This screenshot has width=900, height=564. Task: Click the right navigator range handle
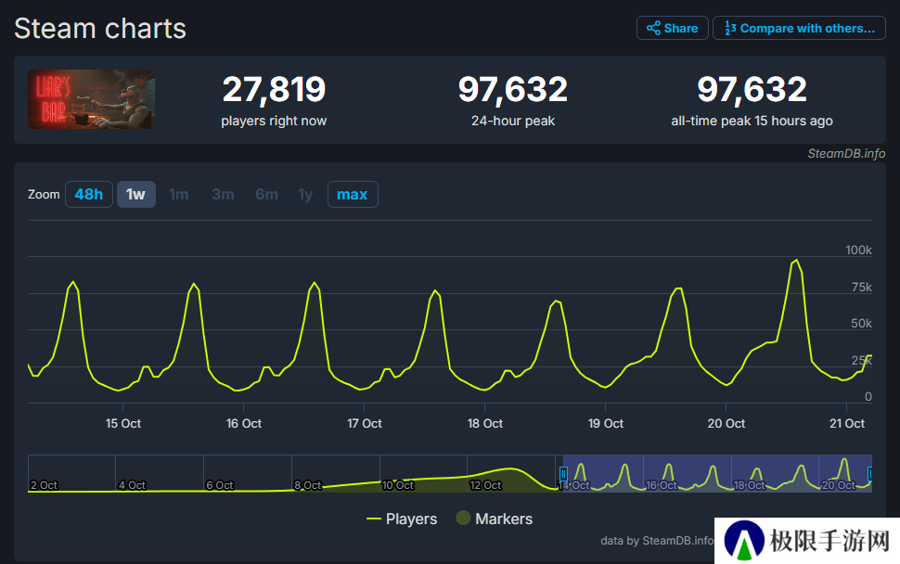click(869, 473)
